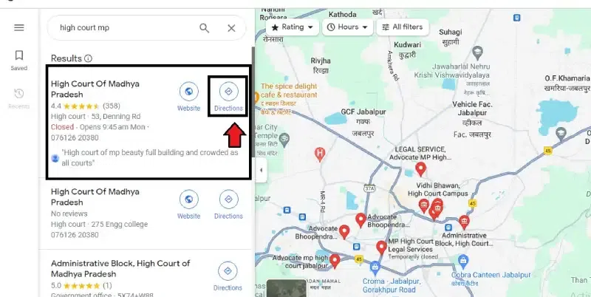591x297 pixels.
Task: Click the O.F.Khamaria place label
Action: click(567, 78)
